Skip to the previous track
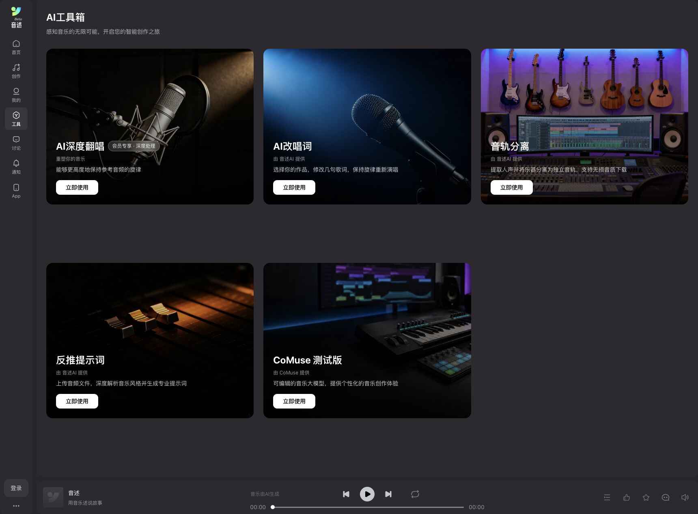Screen dimensions: 698x514 pos(346,494)
